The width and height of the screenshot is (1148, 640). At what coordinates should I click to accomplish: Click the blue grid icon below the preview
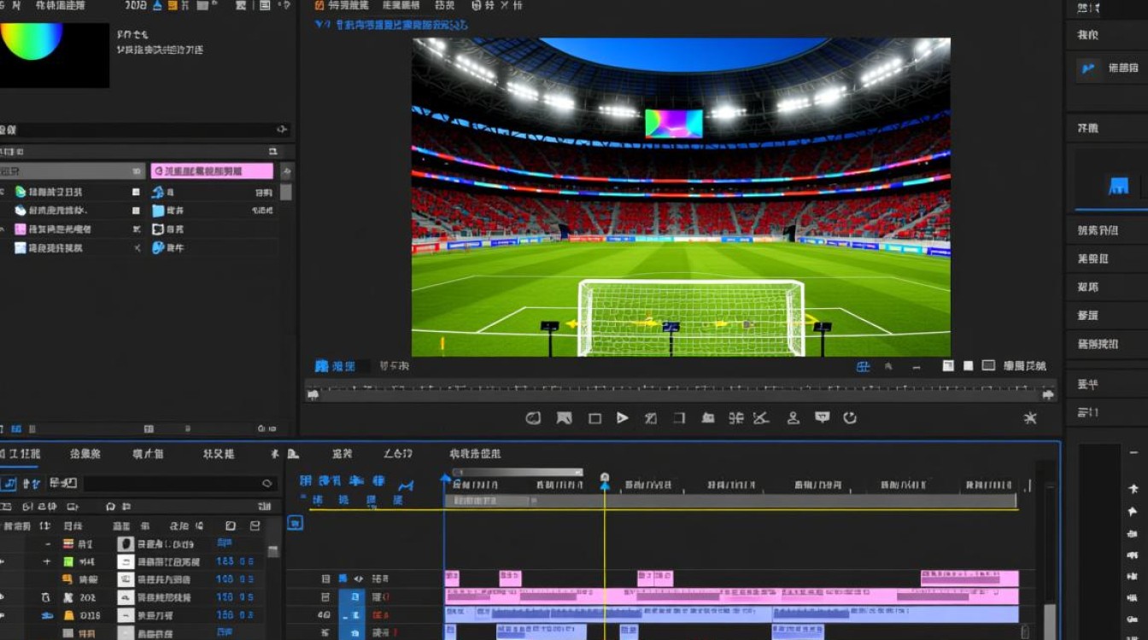[864, 366]
